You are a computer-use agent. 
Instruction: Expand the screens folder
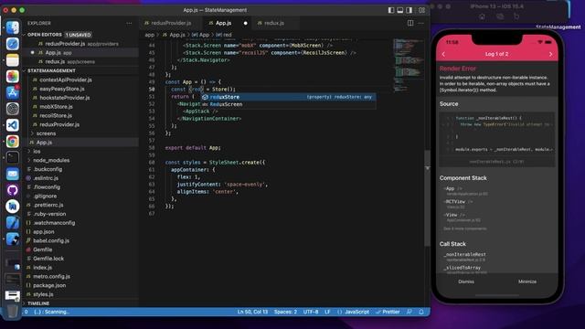pos(46,133)
